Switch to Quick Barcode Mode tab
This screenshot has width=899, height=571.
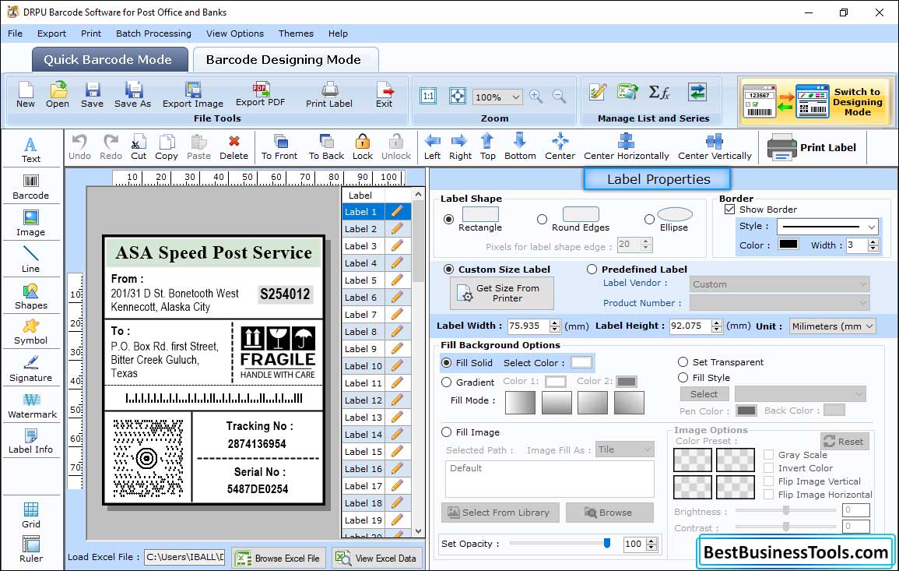tap(110, 60)
